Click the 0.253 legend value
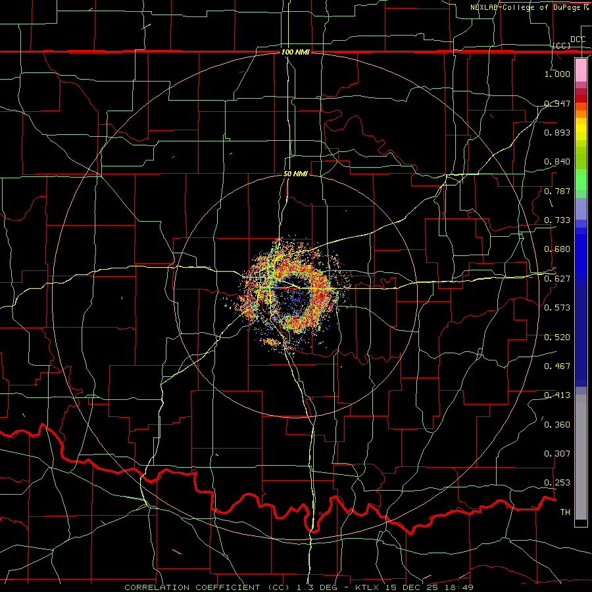 pyautogui.click(x=557, y=483)
